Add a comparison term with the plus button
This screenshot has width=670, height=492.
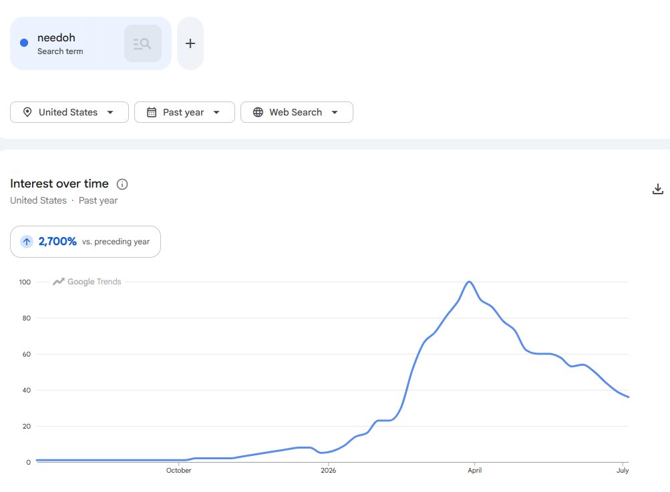[190, 43]
